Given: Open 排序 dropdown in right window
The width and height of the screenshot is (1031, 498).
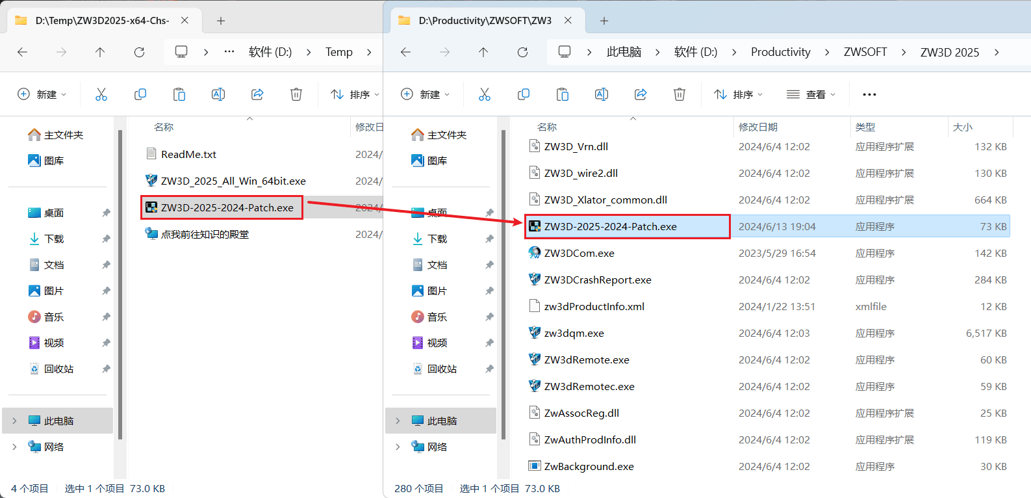Looking at the screenshot, I should (x=739, y=94).
